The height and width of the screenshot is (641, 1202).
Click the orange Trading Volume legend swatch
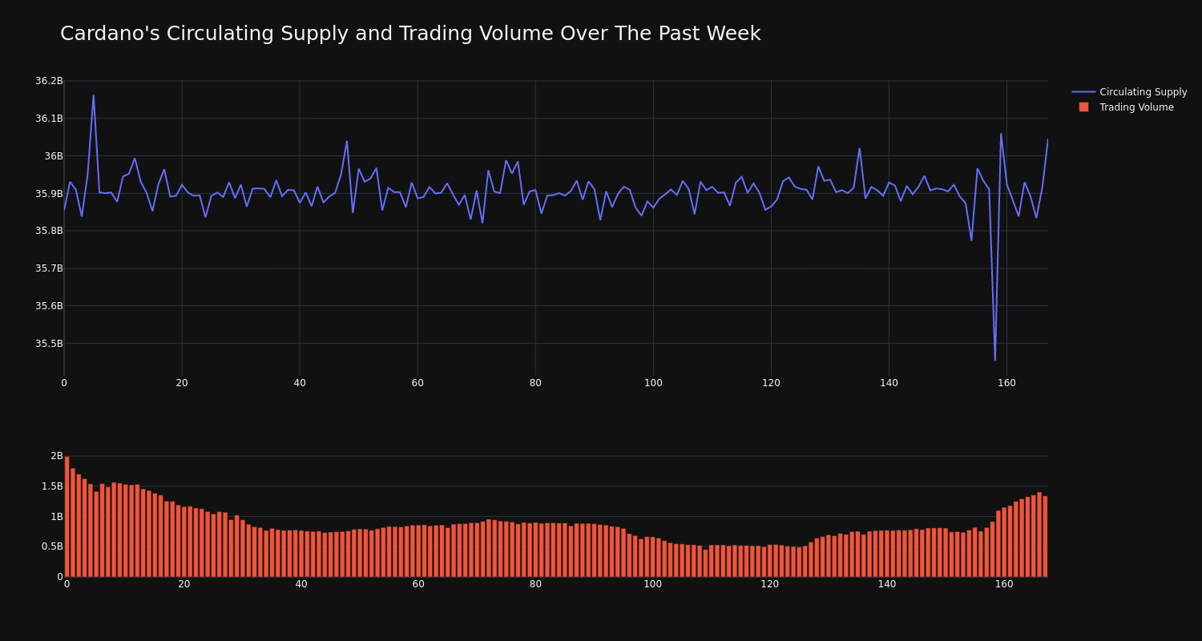(x=1083, y=107)
